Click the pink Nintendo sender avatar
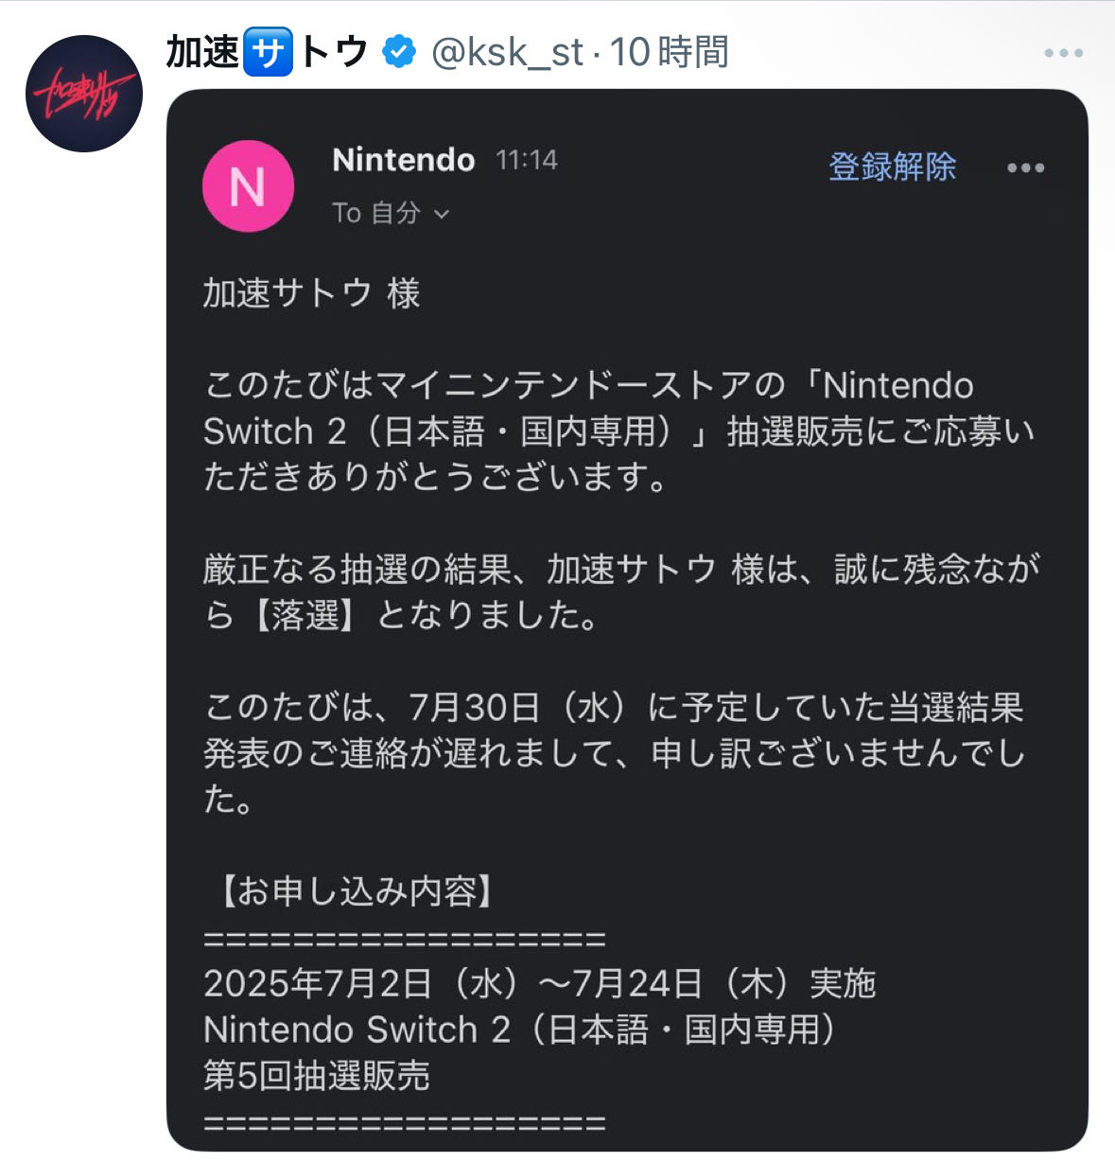This screenshot has height=1162, width=1115. pyautogui.click(x=248, y=186)
